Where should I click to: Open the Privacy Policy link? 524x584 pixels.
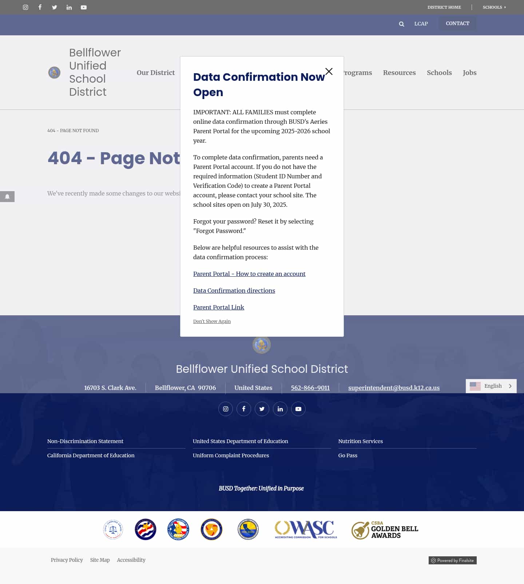click(67, 560)
